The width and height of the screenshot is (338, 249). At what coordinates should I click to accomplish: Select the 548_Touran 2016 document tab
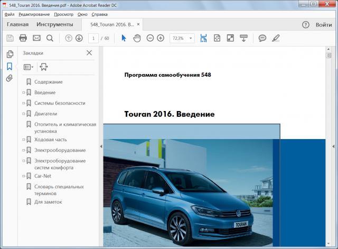point(112,24)
